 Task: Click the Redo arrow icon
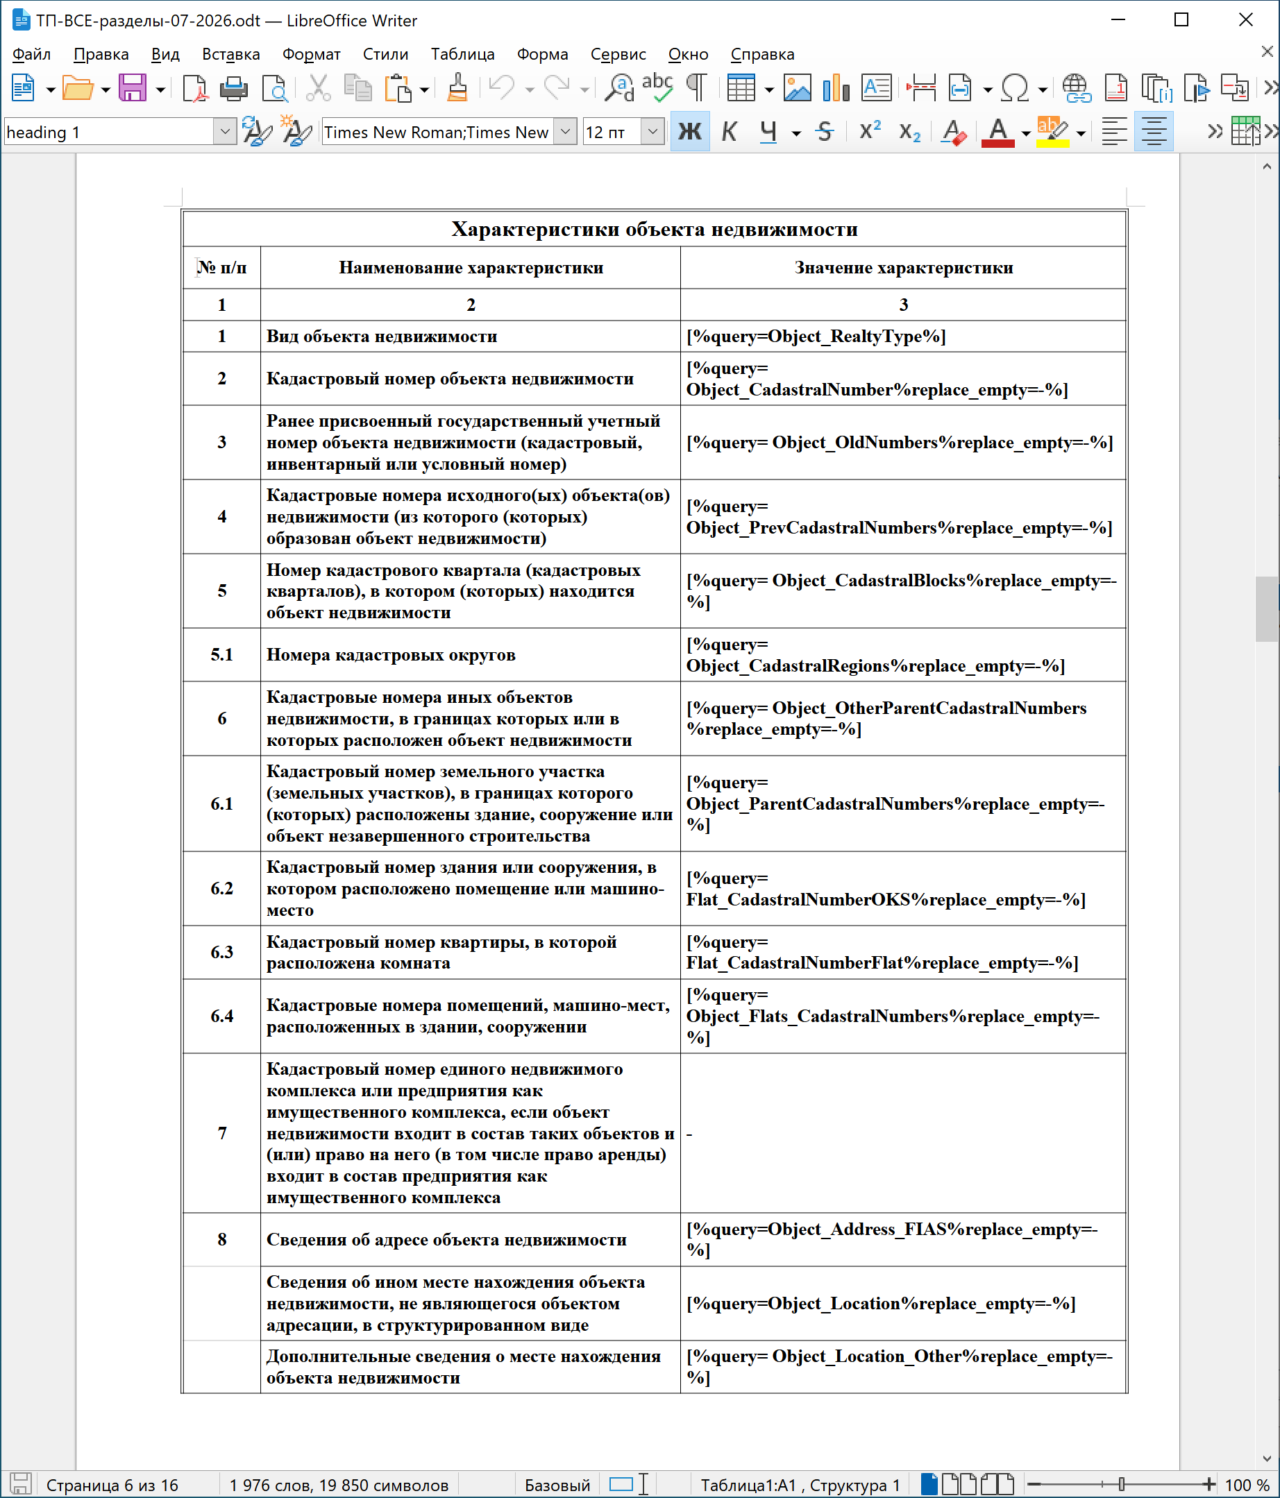click(x=557, y=88)
